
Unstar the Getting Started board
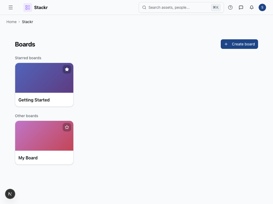pos(67,69)
